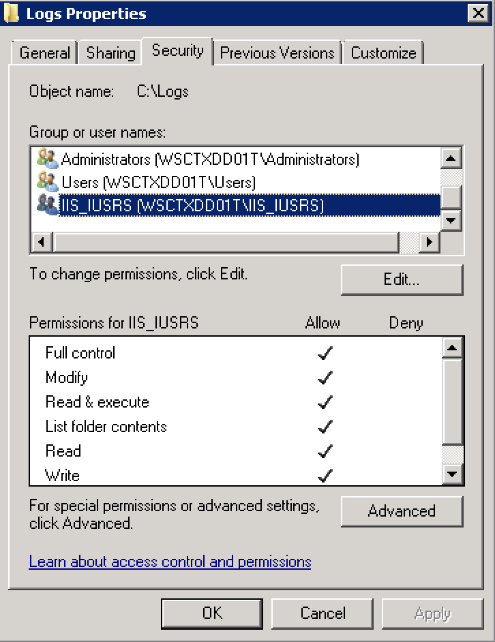The height and width of the screenshot is (642, 495).
Task: Open the Customize tab
Action: point(383,53)
